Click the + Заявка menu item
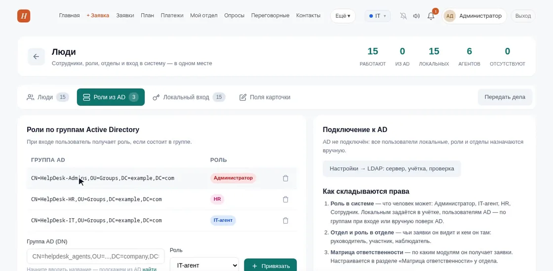This screenshot has height=271, width=553. coord(98,15)
